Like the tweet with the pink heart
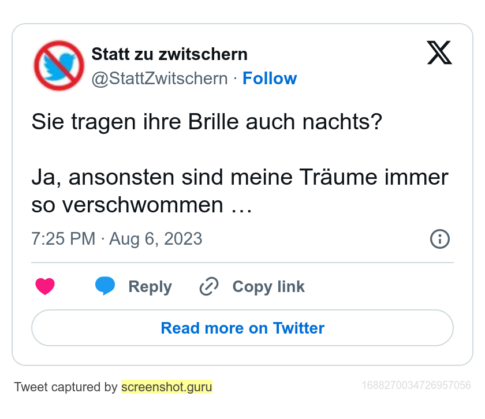This screenshot has height=419, width=485. pos(45,286)
